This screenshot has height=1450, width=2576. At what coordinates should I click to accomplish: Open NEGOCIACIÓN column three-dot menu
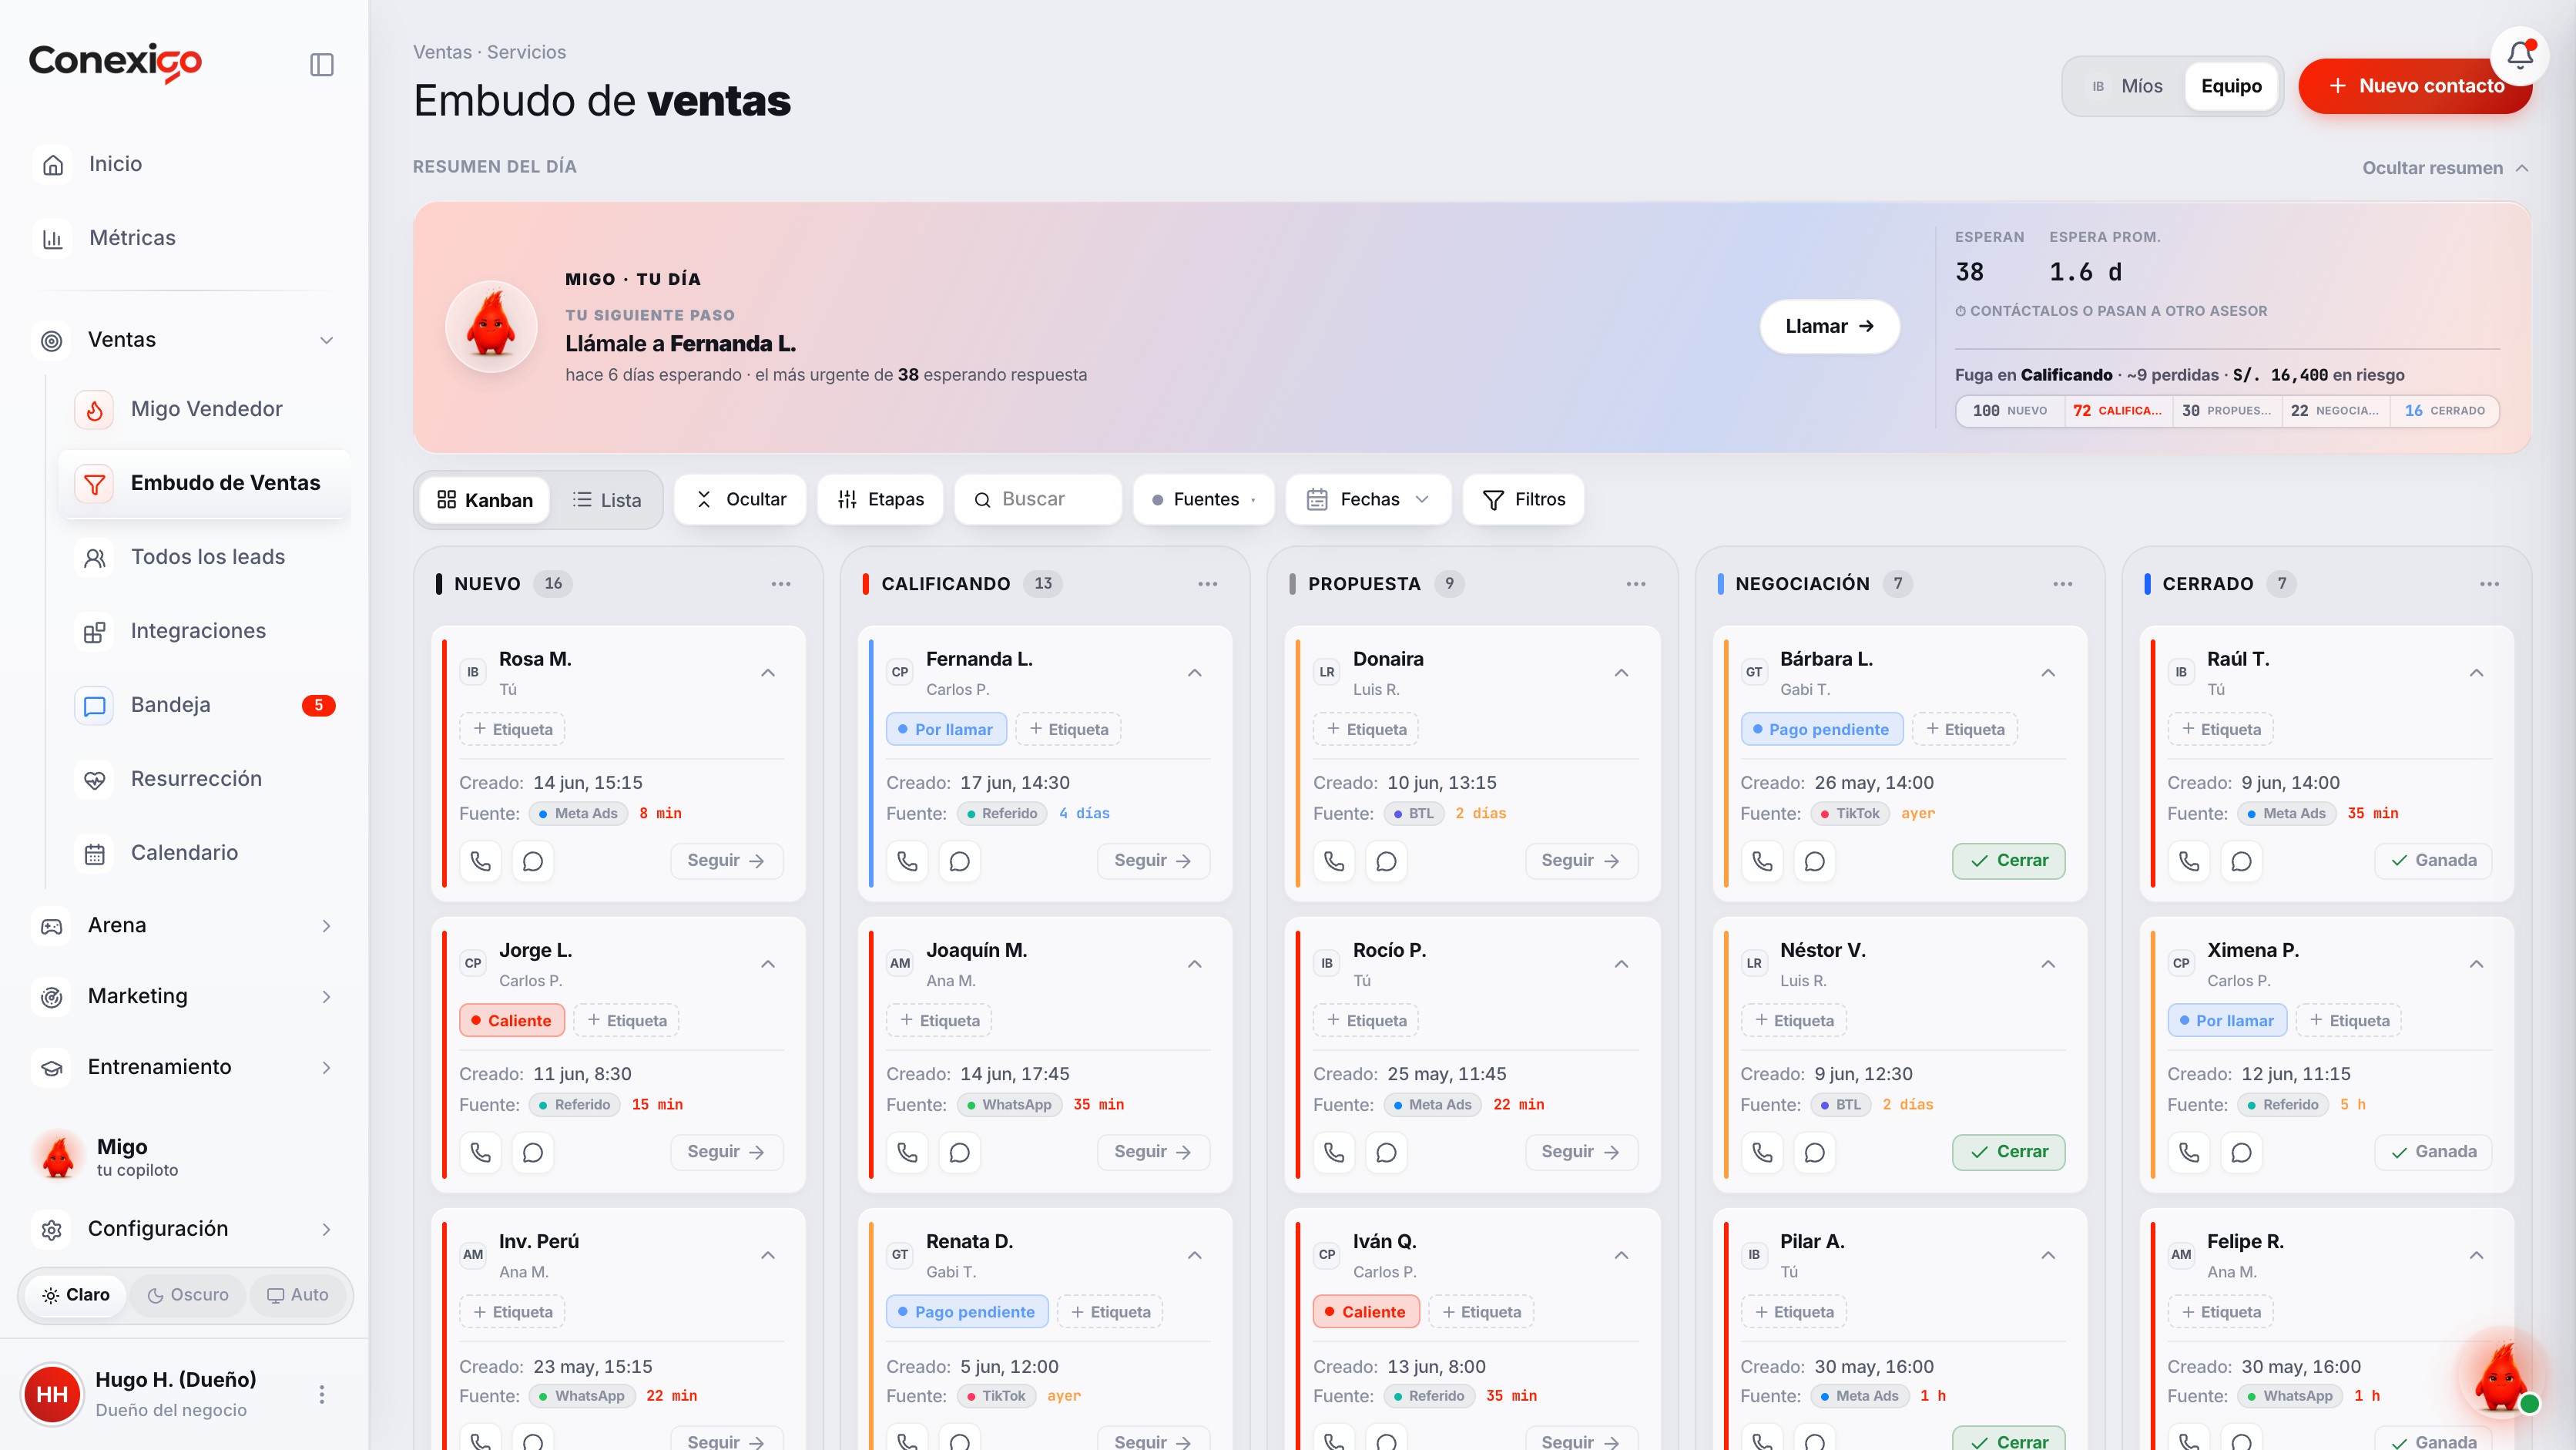click(2063, 584)
